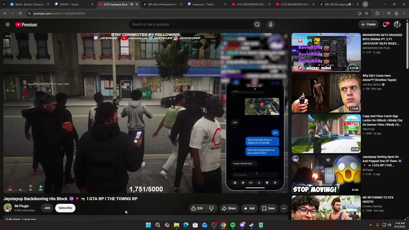This screenshot has width=409, height=230.
Task: Open IM Plugin channel name link
Action: point(22,206)
